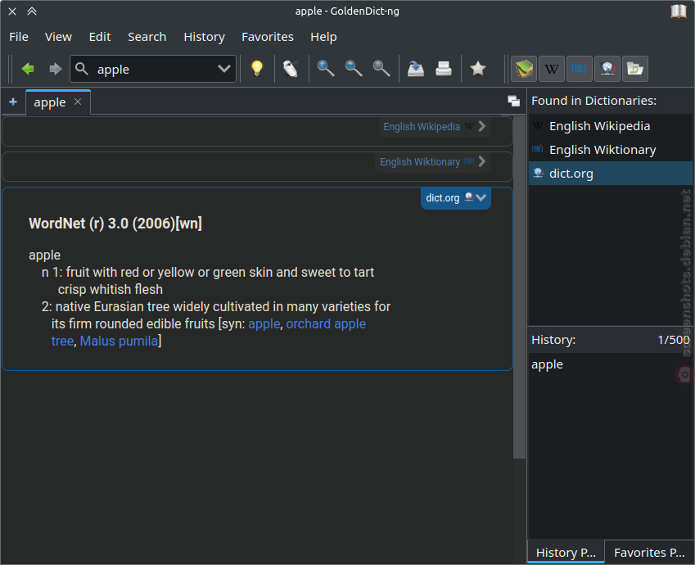Close the apple tab
This screenshot has height=565, width=695.
click(x=78, y=102)
